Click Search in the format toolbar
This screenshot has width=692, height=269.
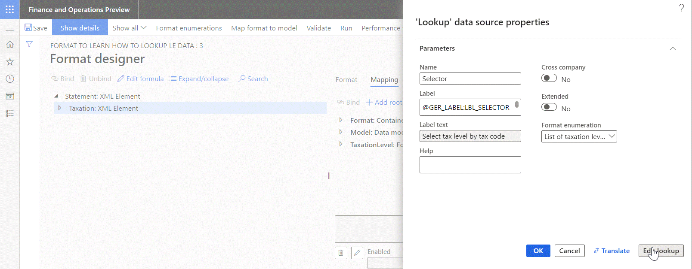253,79
